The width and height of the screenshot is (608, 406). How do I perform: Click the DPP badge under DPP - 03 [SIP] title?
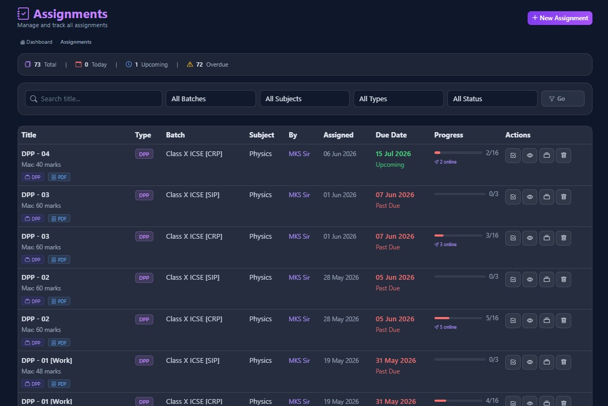pyautogui.click(x=32, y=218)
